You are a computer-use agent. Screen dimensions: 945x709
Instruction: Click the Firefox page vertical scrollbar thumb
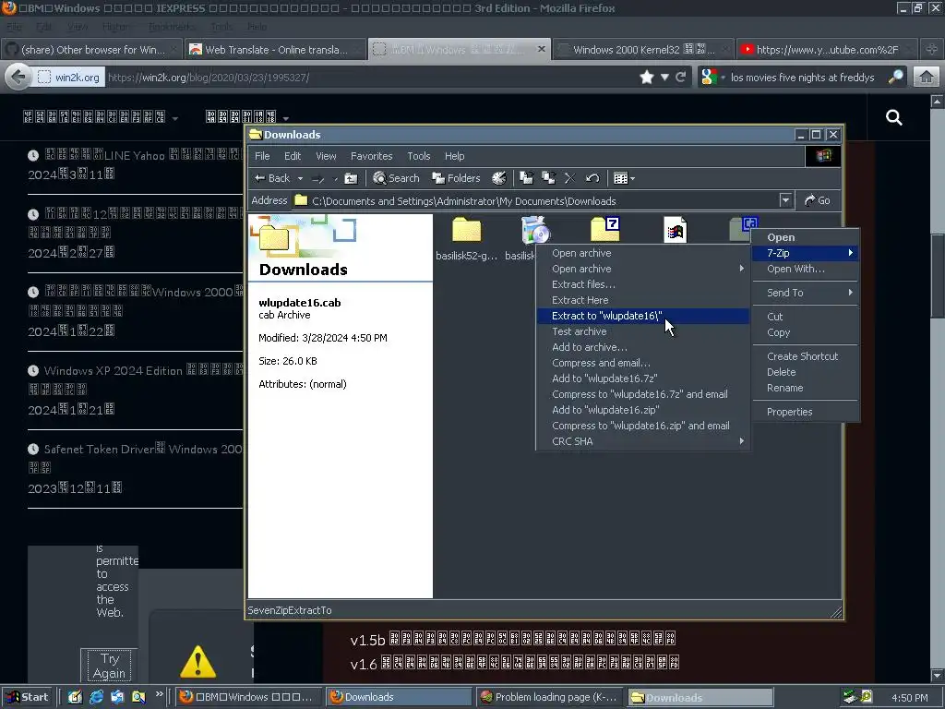coord(938,276)
